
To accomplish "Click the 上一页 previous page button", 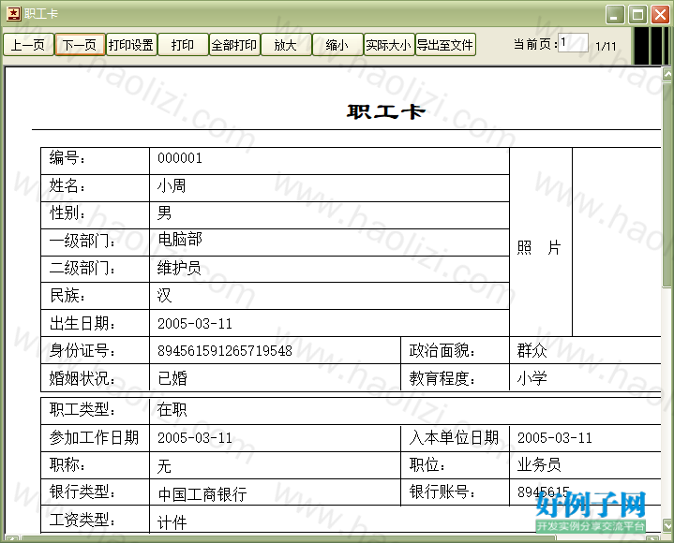I will pos(28,45).
